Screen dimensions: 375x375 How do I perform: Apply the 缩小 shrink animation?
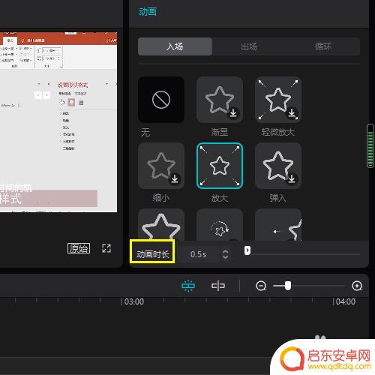pos(161,166)
